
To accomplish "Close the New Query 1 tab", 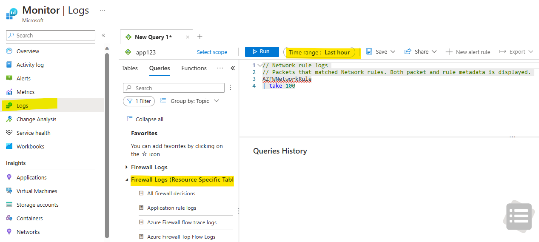I will click(188, 37).
